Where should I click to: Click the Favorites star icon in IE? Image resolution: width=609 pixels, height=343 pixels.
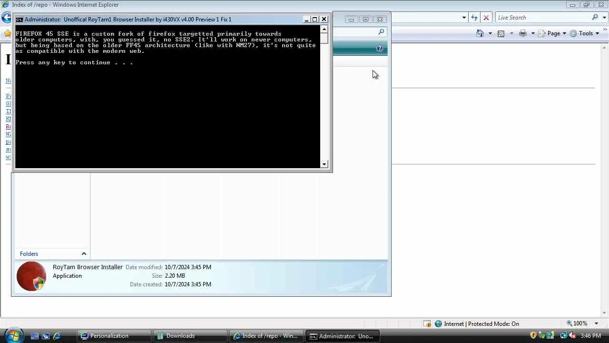pyautogui.click(x=7, y=33)
